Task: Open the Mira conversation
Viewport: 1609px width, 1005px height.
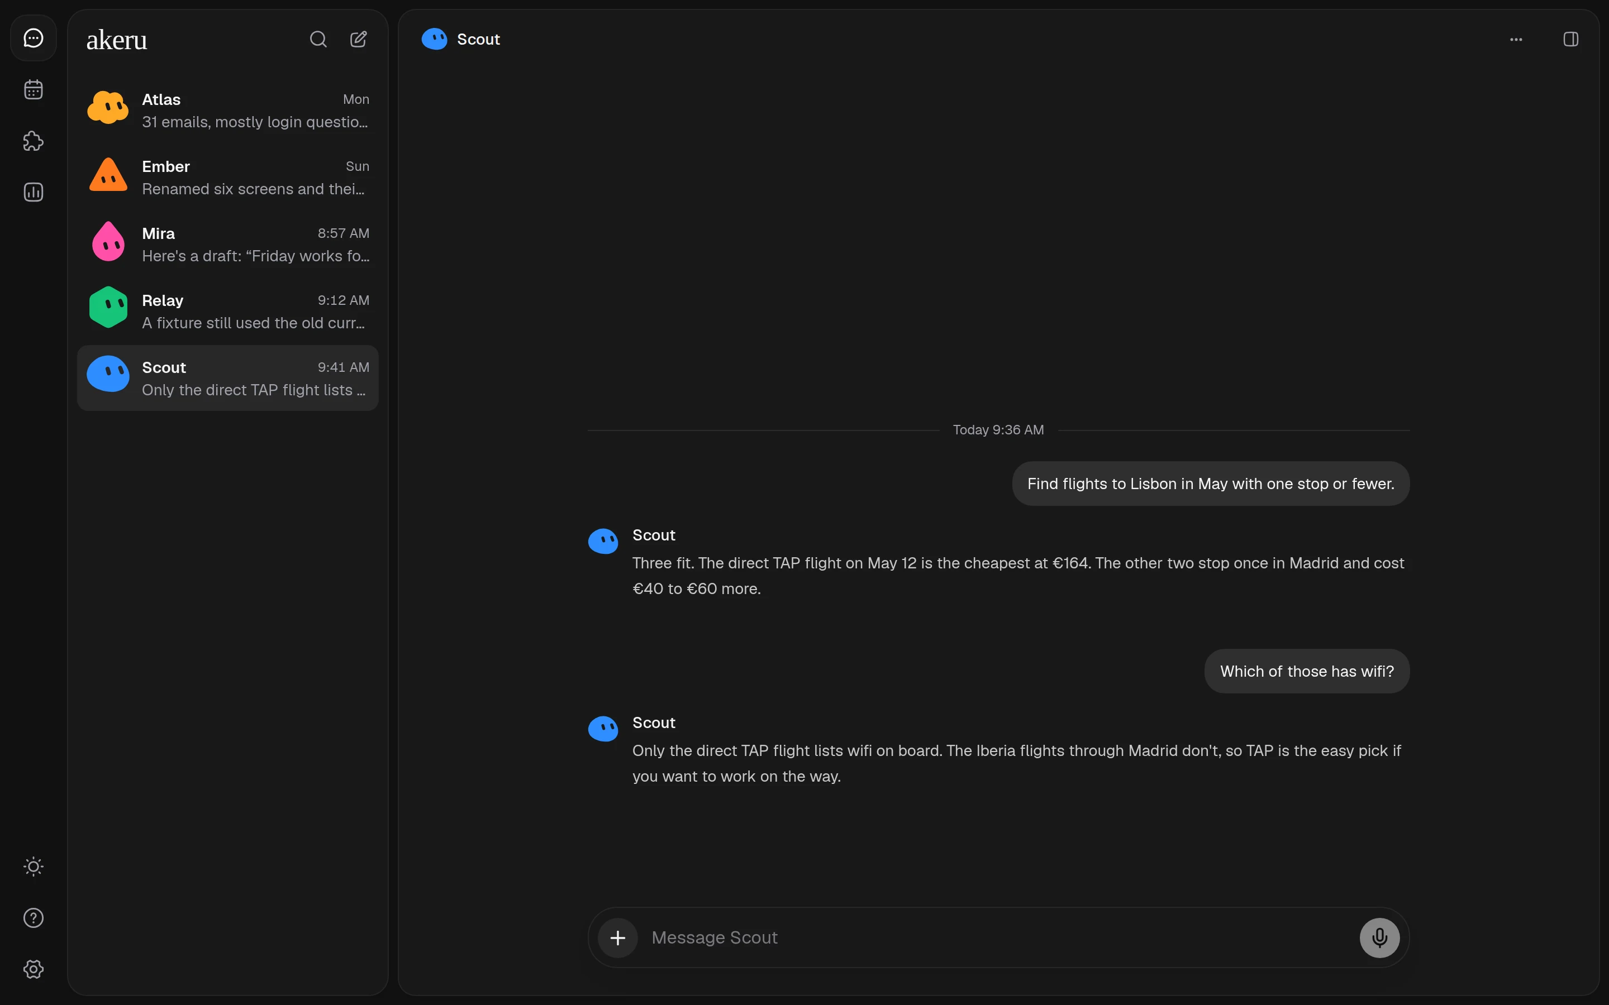Action: 227,244
